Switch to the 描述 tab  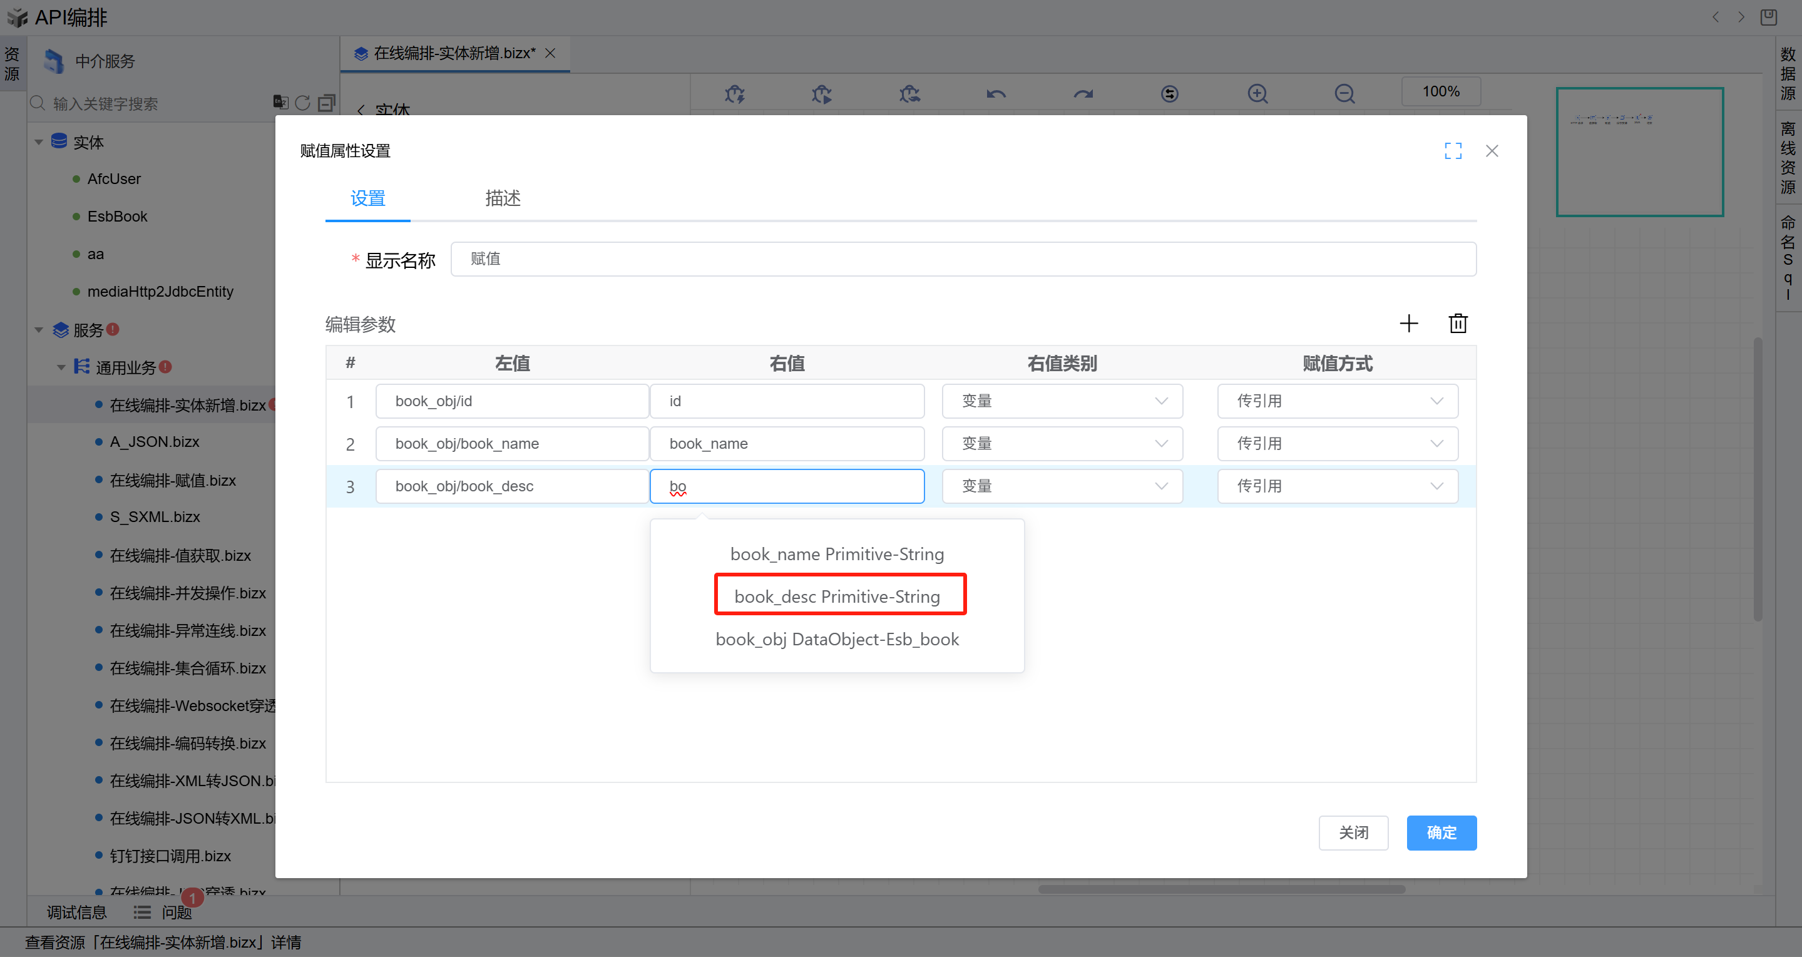tap(502, 198)
